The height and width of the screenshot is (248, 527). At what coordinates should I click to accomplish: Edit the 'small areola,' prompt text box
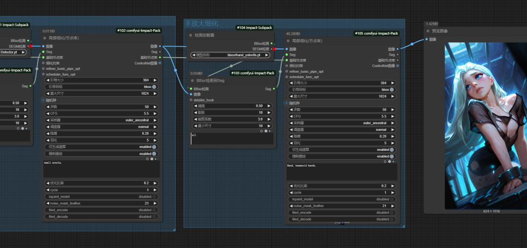(x=101, y=169)
